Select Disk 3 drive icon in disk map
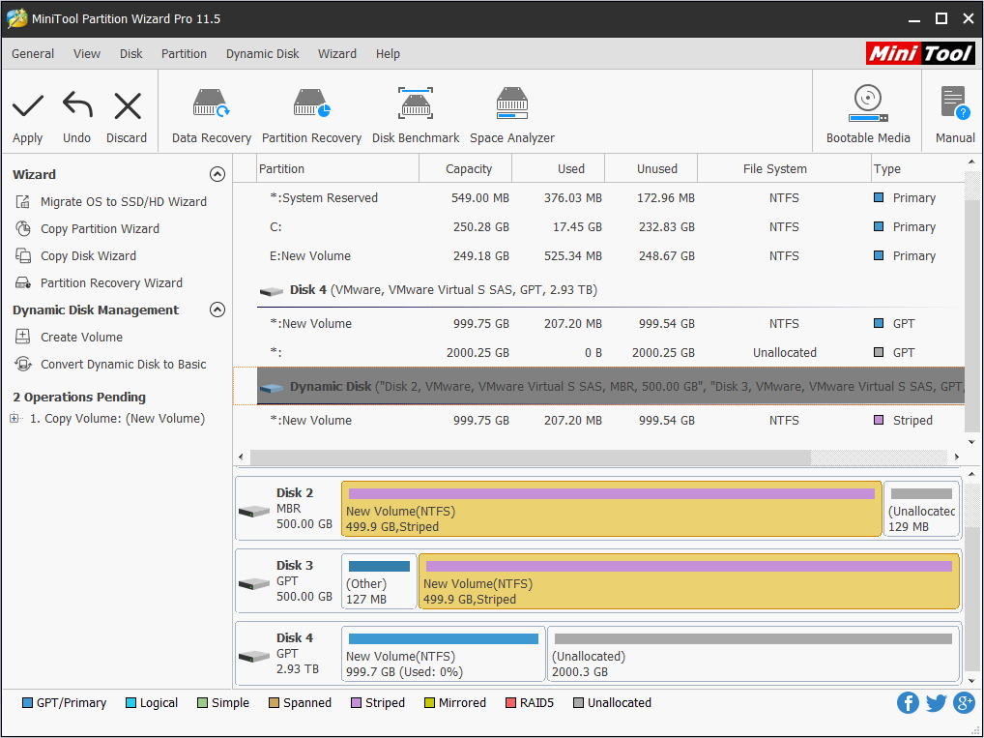The width and height of the screenshot is (984, 738). point(254,583)
